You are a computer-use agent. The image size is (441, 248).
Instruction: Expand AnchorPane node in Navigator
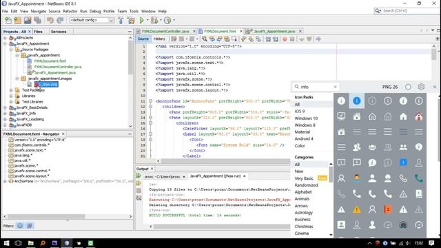[x=5, y=181]
